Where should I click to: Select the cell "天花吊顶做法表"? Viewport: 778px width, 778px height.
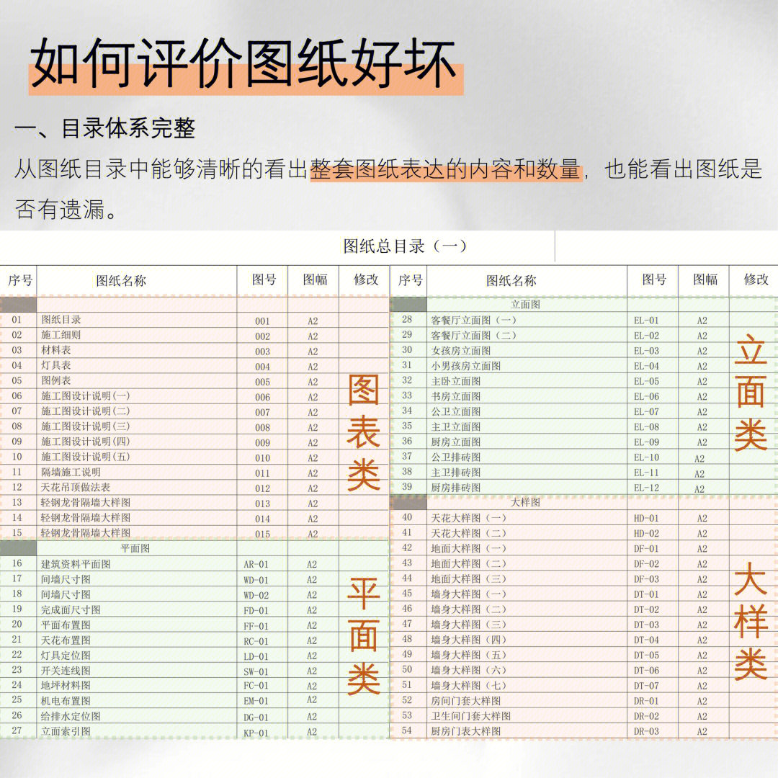click(76, 487)
